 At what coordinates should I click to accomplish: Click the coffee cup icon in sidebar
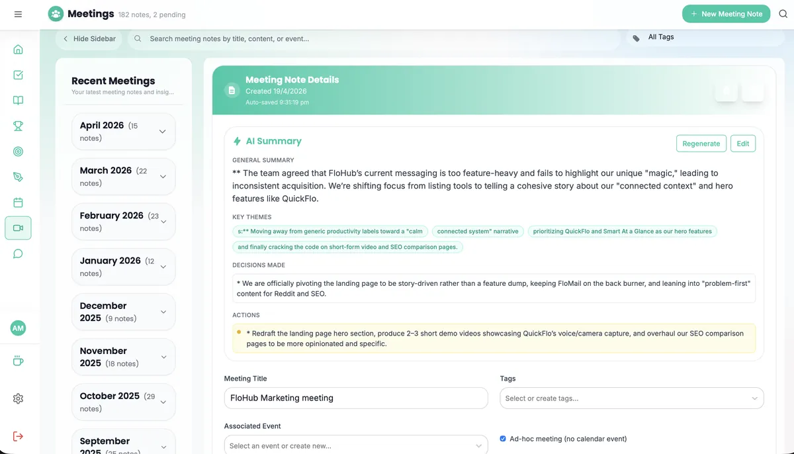(x=18, y=361)
